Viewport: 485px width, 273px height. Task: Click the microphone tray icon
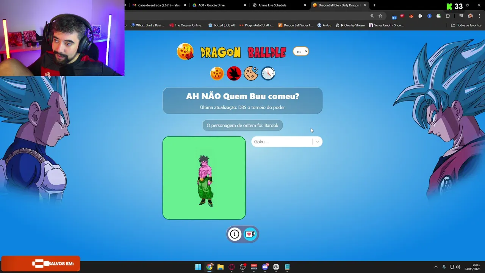coord(444,267)
